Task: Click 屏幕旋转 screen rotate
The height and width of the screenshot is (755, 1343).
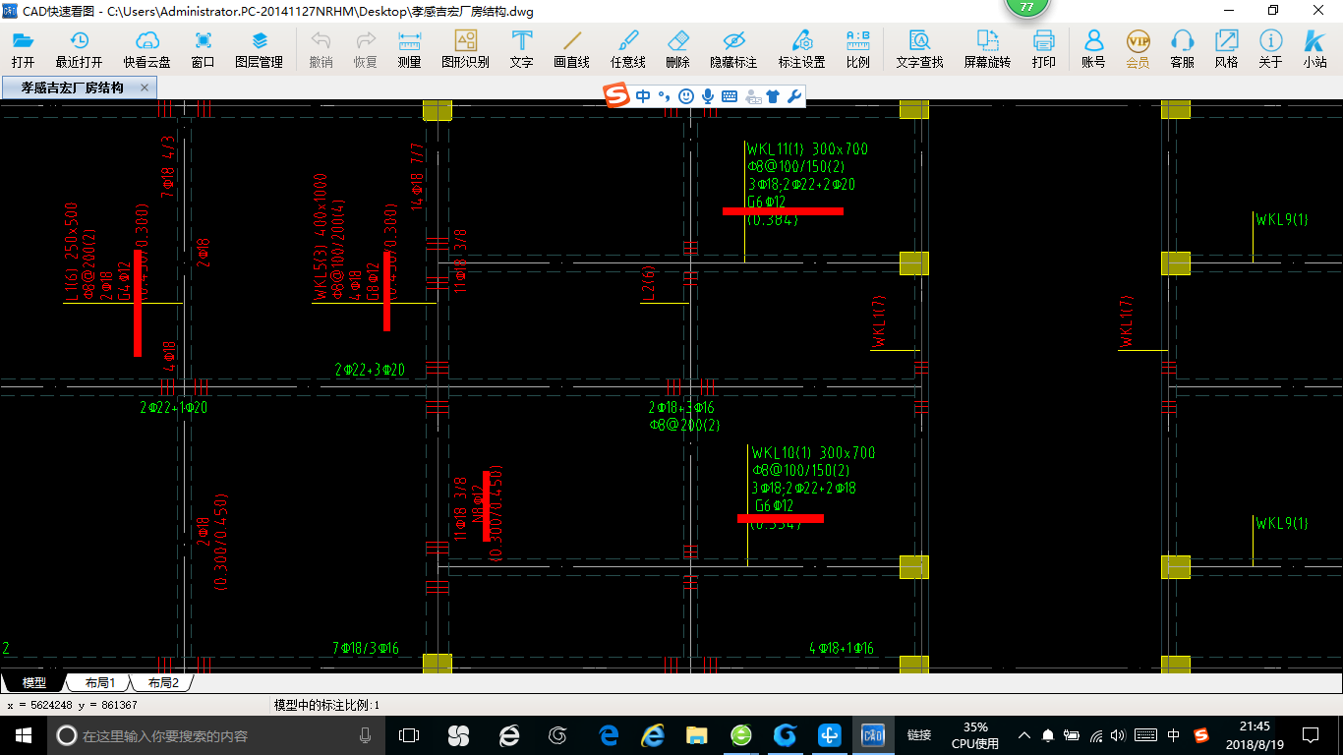Action: [x=987, y=49]
